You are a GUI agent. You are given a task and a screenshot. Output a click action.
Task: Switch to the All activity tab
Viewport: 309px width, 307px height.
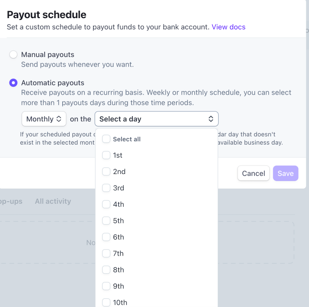[53, 201]
